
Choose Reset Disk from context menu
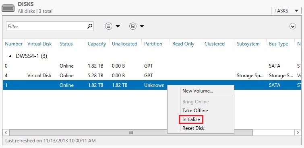[193, 128]
